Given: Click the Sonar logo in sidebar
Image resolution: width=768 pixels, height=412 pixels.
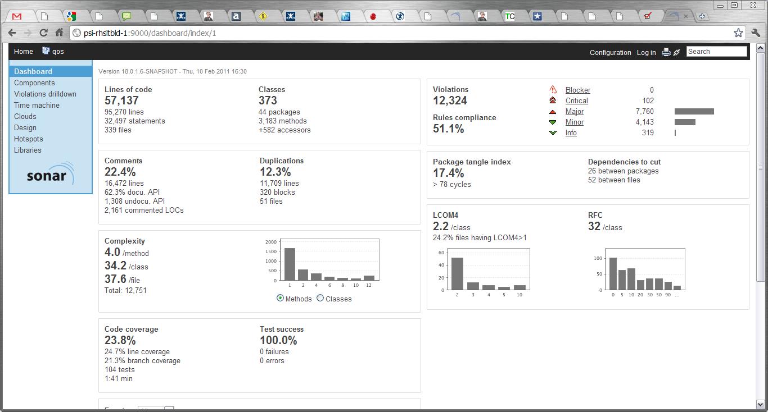Looking at the screenshot, I should [x=51, y=174].
